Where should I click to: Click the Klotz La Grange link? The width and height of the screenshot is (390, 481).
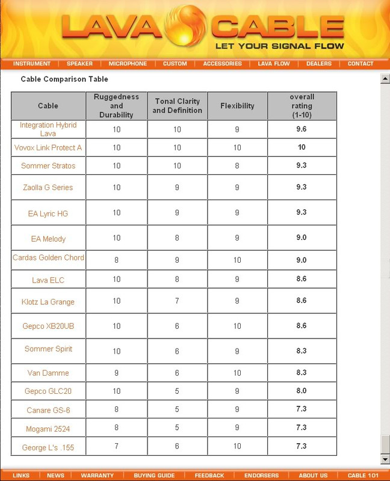[48, 302]
